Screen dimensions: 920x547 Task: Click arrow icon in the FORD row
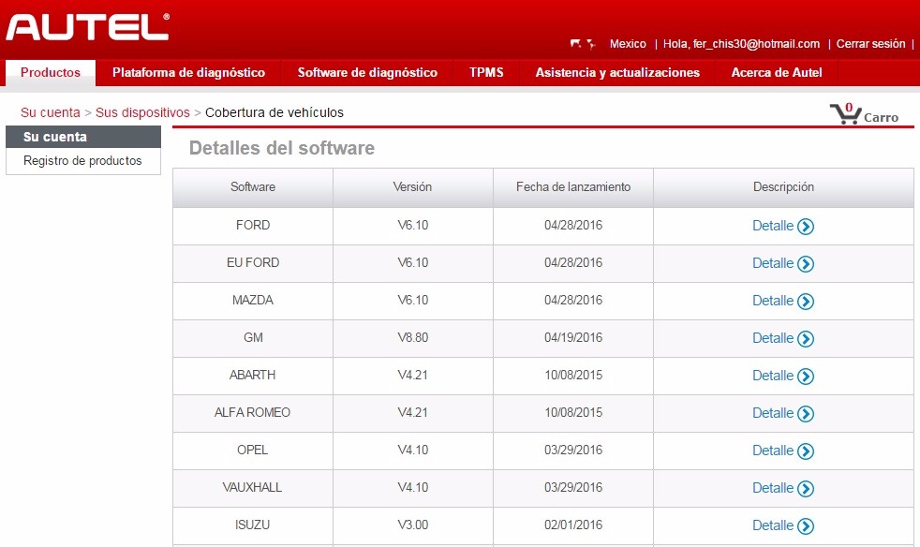[x=806, y=227]
